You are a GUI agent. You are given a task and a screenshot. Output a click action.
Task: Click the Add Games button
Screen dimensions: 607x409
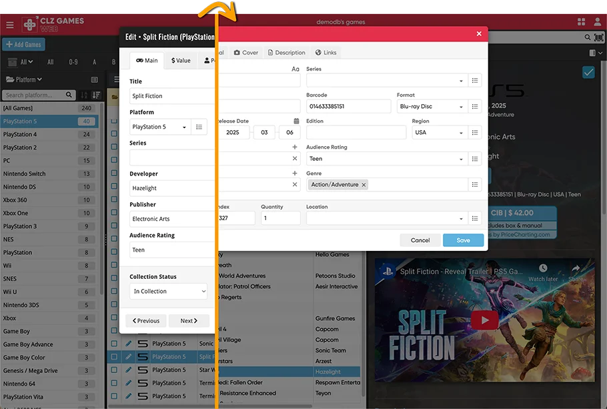point(23,45)
